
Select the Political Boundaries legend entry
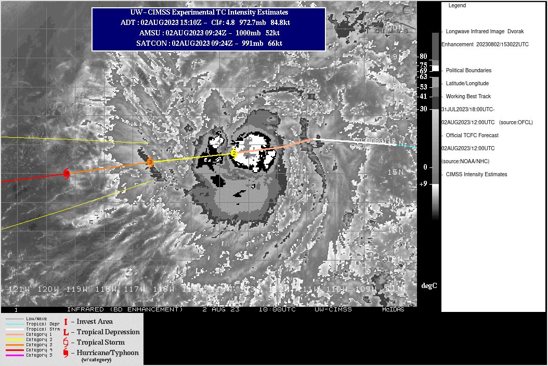pos(468,70)
